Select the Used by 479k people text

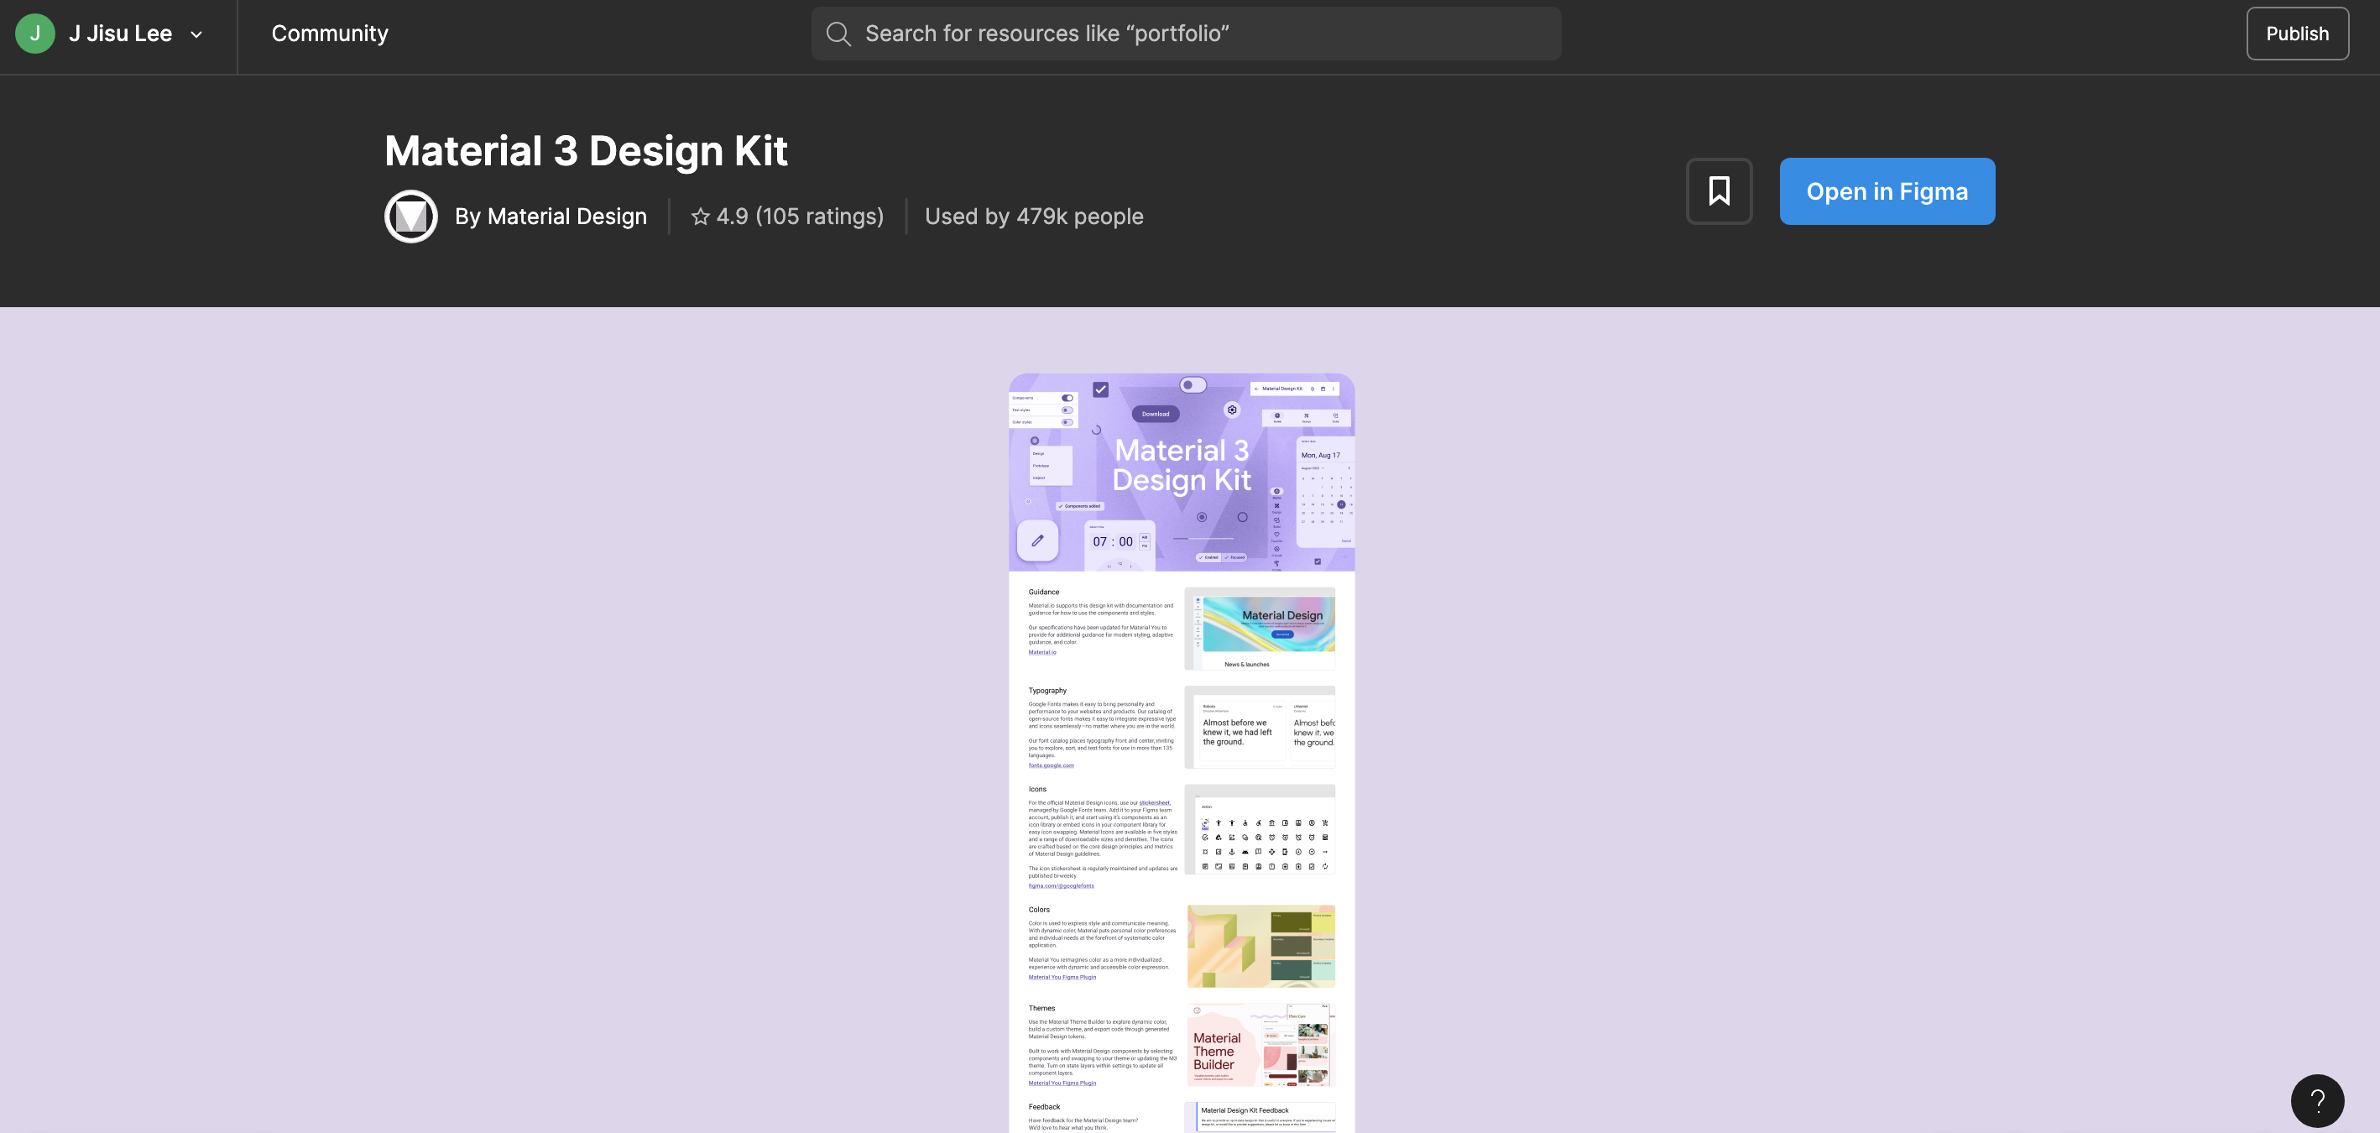(x=1034, y=217)
